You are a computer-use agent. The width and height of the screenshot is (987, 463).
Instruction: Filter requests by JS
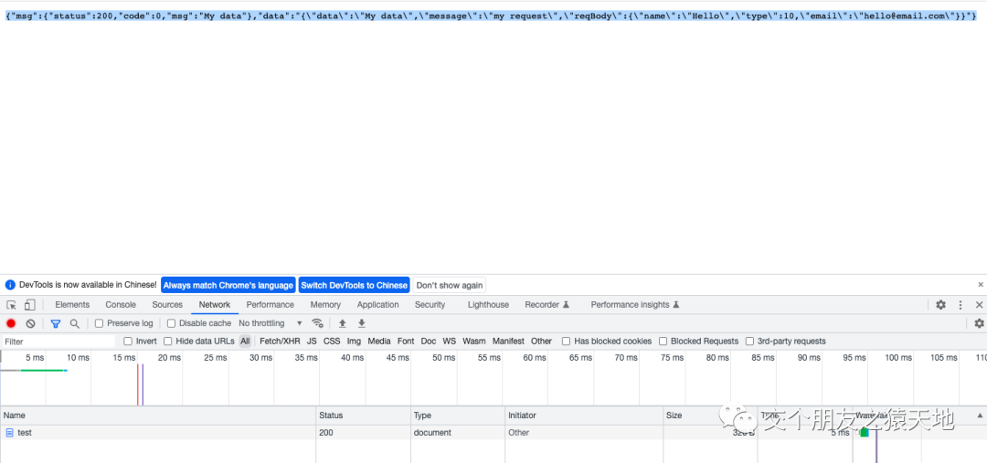[x=312, y=341]
